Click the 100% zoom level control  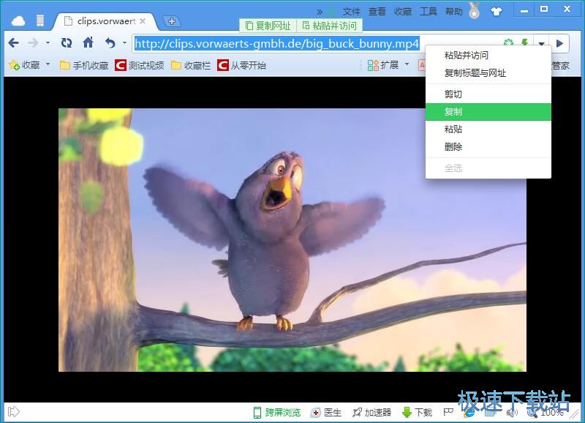[x=546, y=413]
